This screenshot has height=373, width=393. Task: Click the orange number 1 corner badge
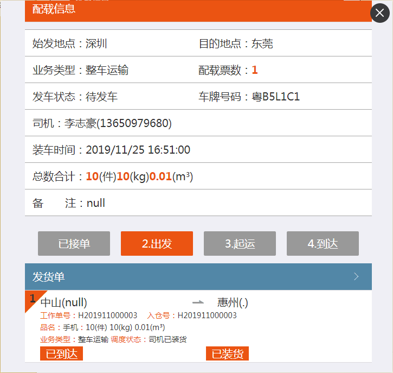32,298
